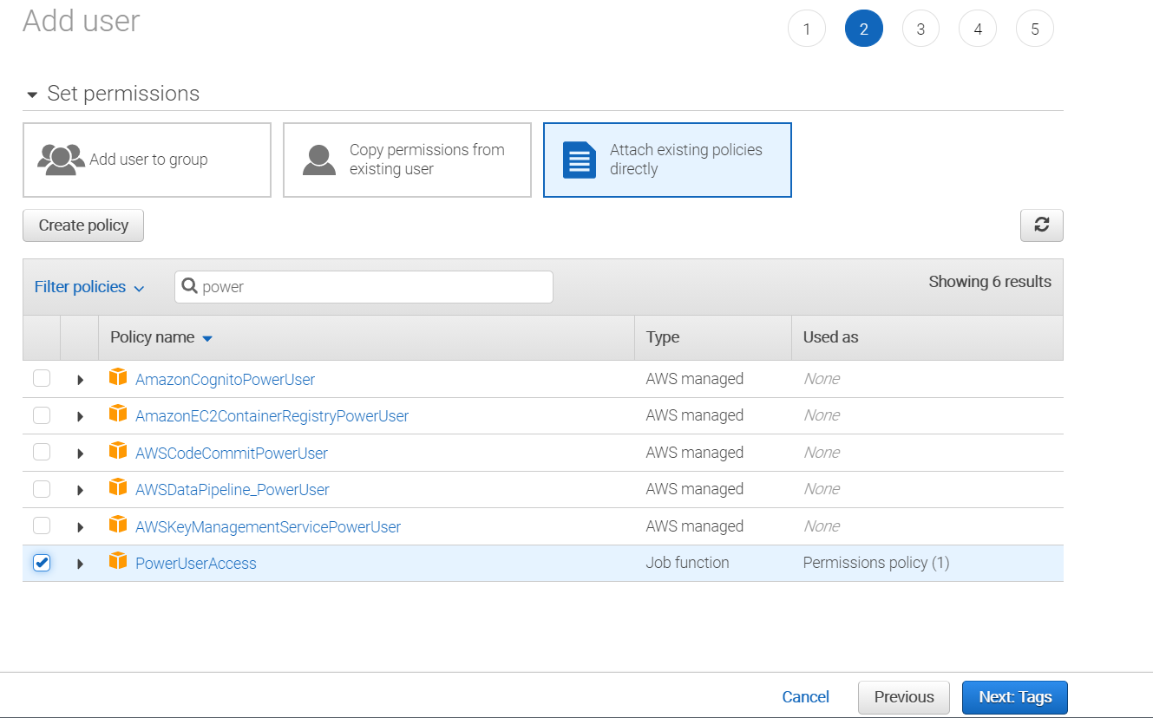Select the AWSCodeCommitPowerUser checkbox
1153x718 pixels.
(x=42, y=453)
